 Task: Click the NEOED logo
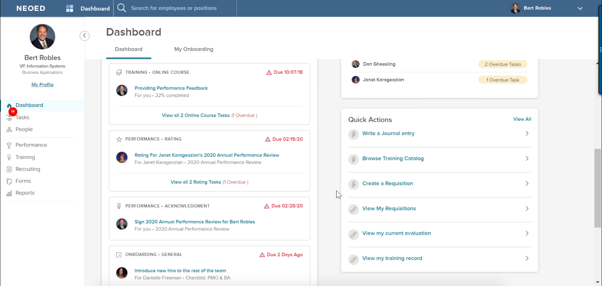pyautogui.click(x=31, y=8)
